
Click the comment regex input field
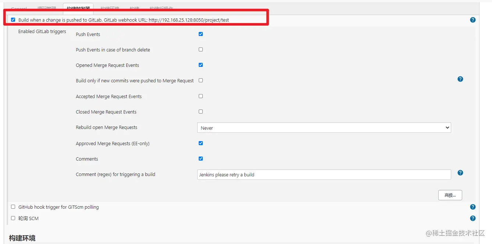(x=324, y=175)
